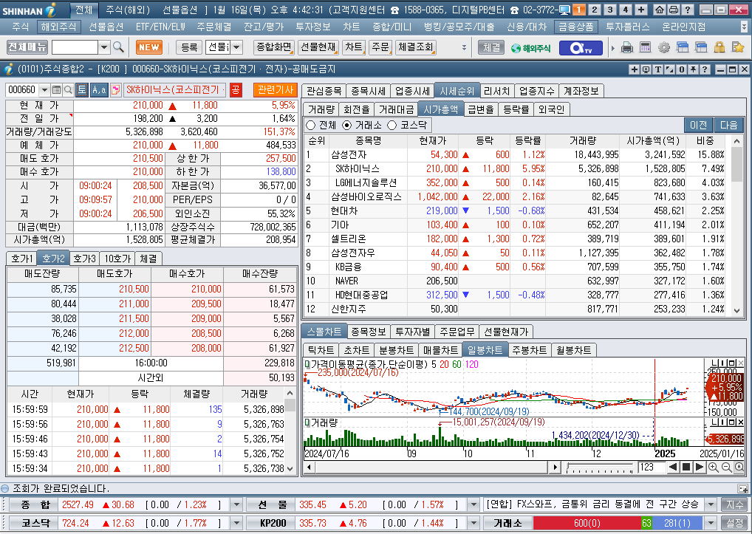The width and height of the screenshot is (752, 534).
Task: Click the chart horizontal scrollbar right arrow
Action: 556,467
